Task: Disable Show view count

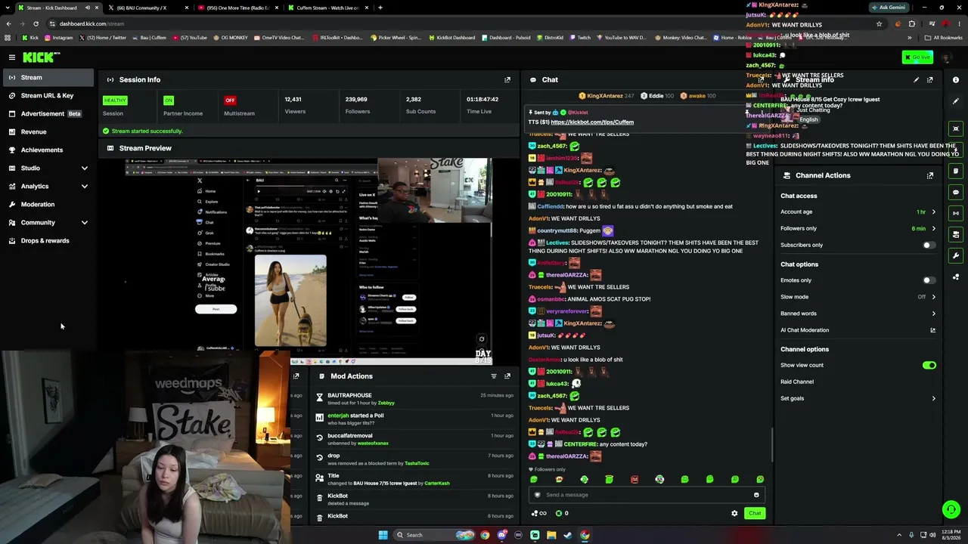Action: click(929, 366)
